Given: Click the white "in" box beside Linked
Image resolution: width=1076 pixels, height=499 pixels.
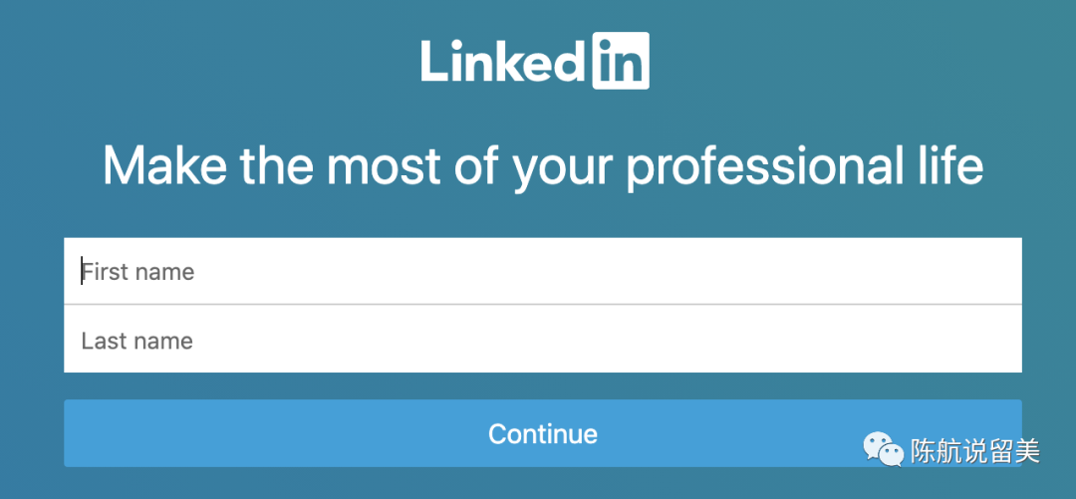Looking at the screenshot, I should (x=621, y=61).
